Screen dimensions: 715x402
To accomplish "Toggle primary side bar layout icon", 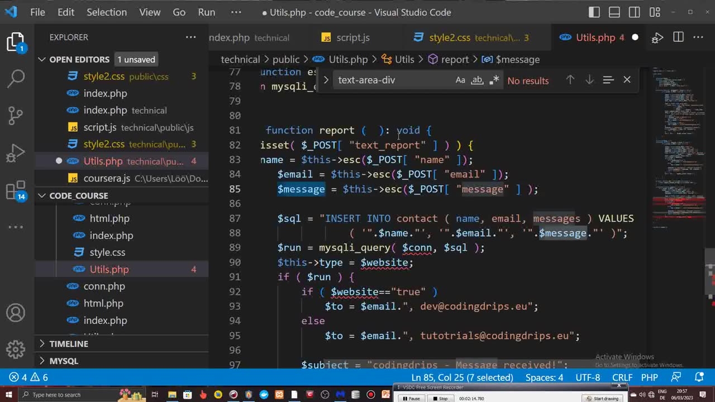I will tap(594, 12).
